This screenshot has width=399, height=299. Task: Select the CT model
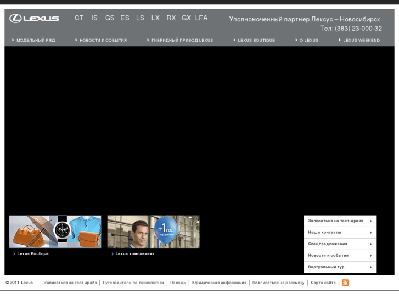(79, 18)
